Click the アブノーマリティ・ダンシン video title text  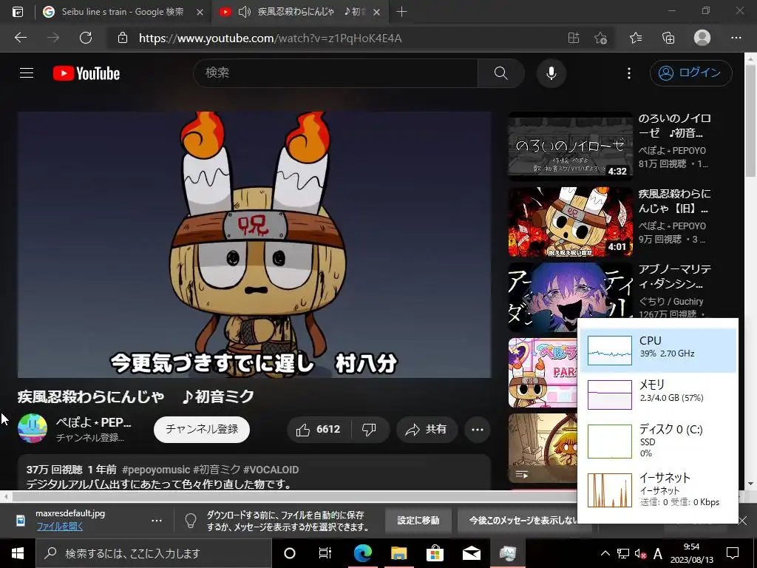click(x=674, y=277)
